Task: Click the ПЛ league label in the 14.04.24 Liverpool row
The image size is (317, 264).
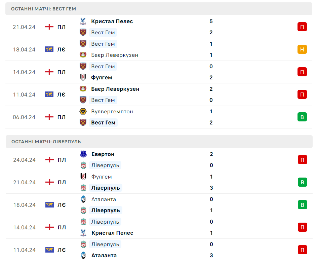Action: click(62, 227)
